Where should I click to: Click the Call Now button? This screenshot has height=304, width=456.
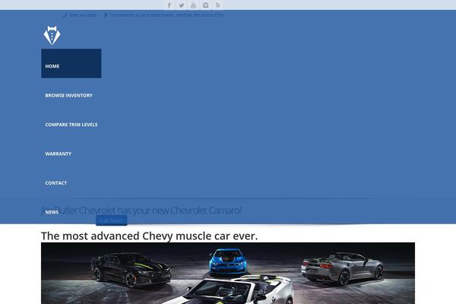coord(112,220)
